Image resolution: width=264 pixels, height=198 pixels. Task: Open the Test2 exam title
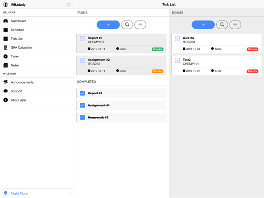pyautogui.click(x=187, y=60)
